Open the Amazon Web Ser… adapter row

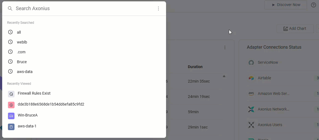pyautogui.click(x=283, y=94)
